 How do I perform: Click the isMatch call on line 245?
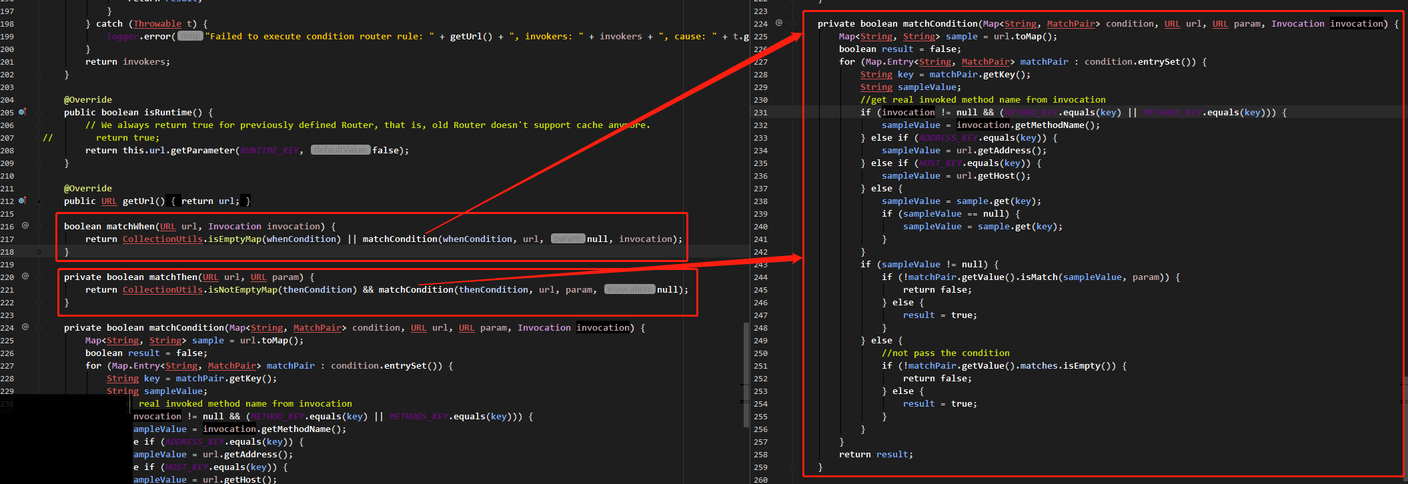tap(1039, 277)
